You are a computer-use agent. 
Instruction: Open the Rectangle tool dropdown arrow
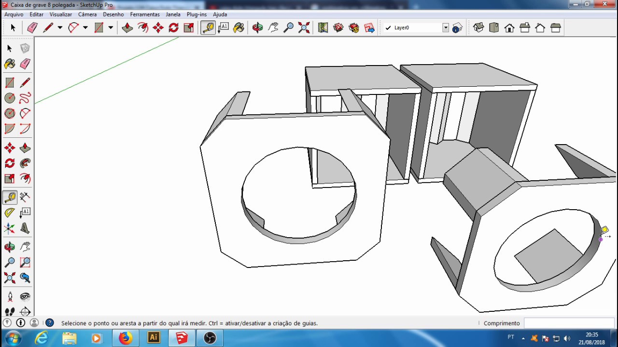[111, 28]
